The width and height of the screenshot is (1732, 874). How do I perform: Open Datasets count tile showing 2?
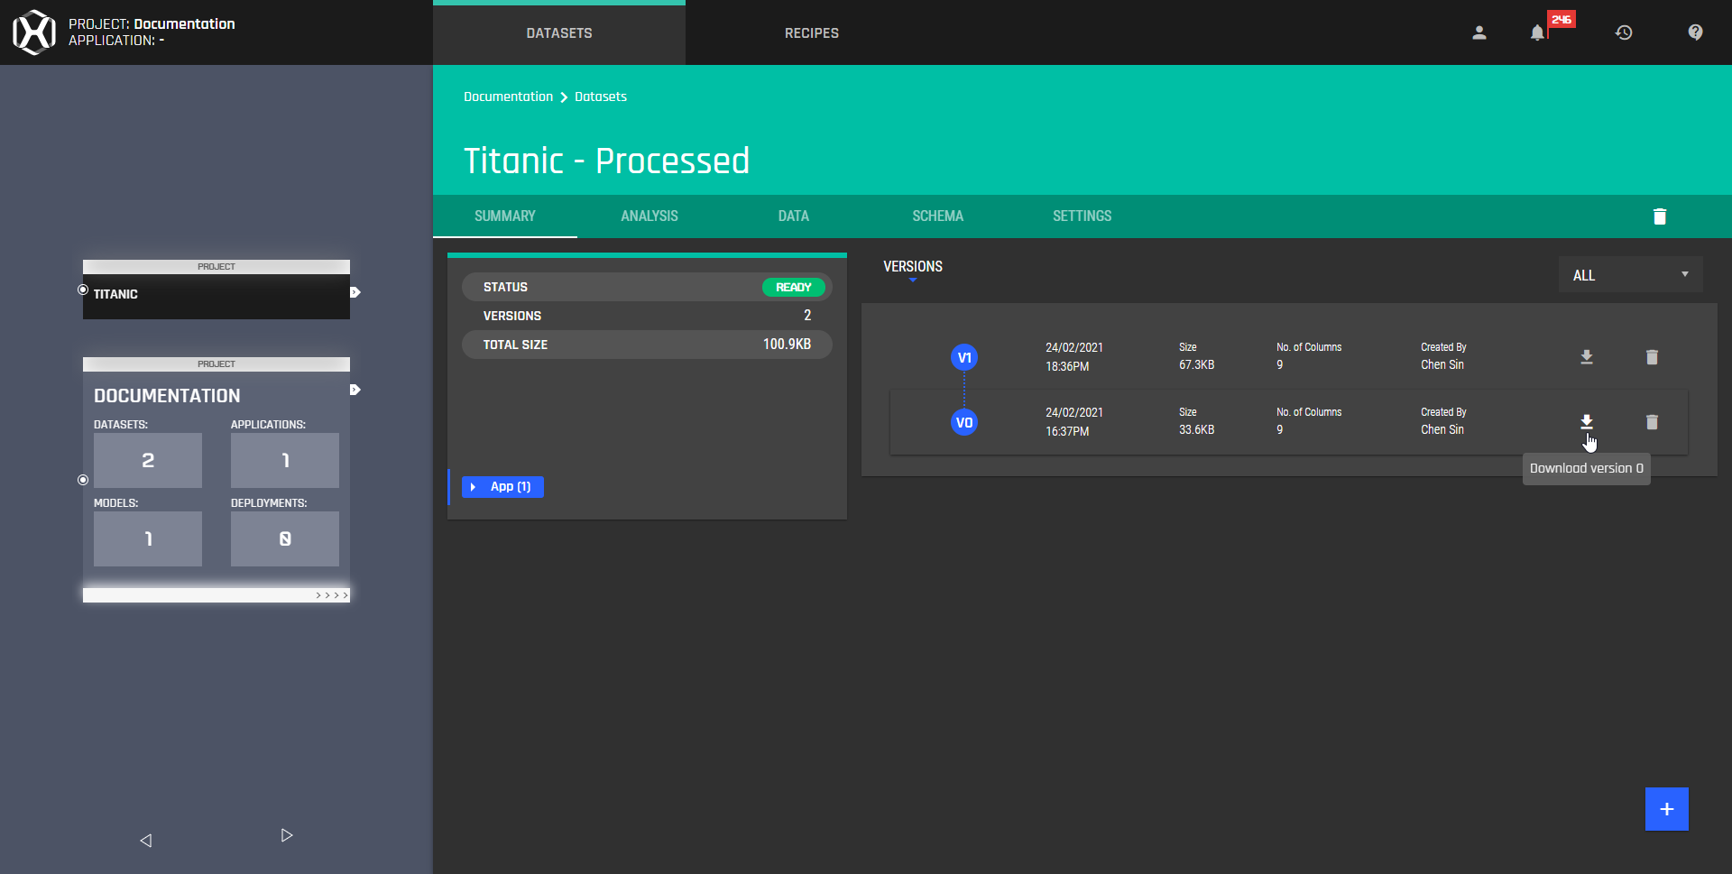(x=148, y=460)
